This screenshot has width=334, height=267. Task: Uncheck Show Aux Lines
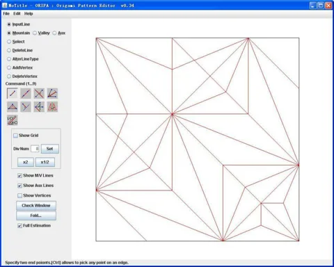(19, 186)
